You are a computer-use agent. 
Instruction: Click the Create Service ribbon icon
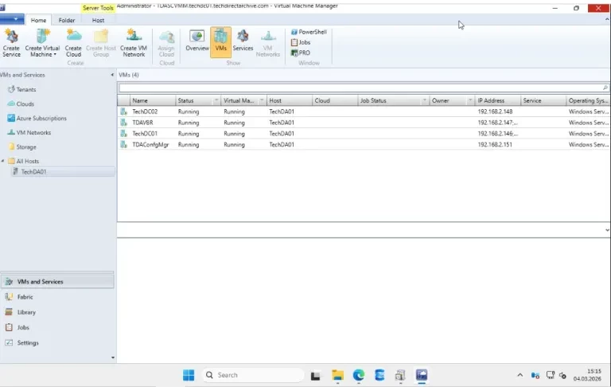[x=11, y=43]
